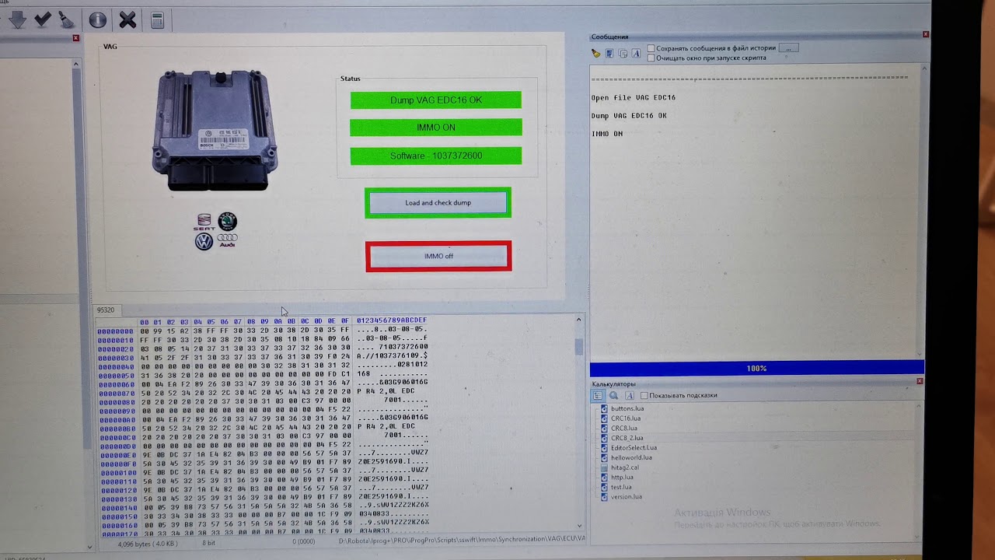Click IMMO ON line in messages log
The height and width of the screenshot is (560, 995).
(607, 134)
